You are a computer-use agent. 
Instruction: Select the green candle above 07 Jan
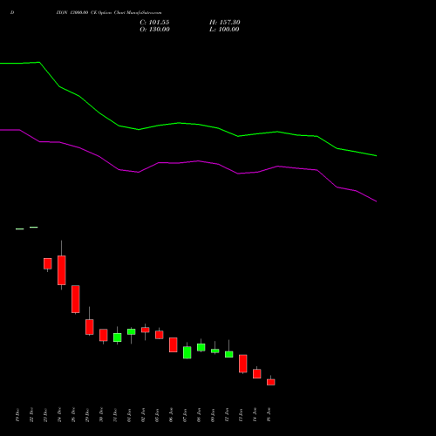coord(187,352)
